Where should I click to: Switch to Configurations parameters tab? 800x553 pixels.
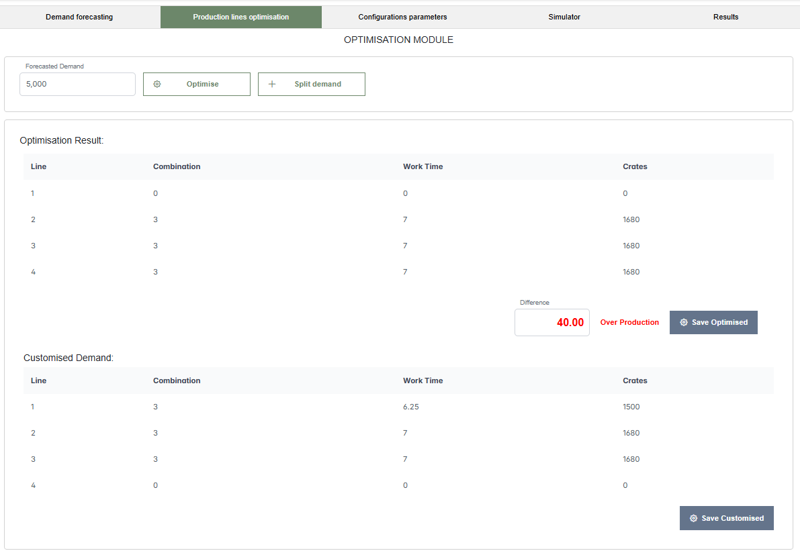coord(402,17)
